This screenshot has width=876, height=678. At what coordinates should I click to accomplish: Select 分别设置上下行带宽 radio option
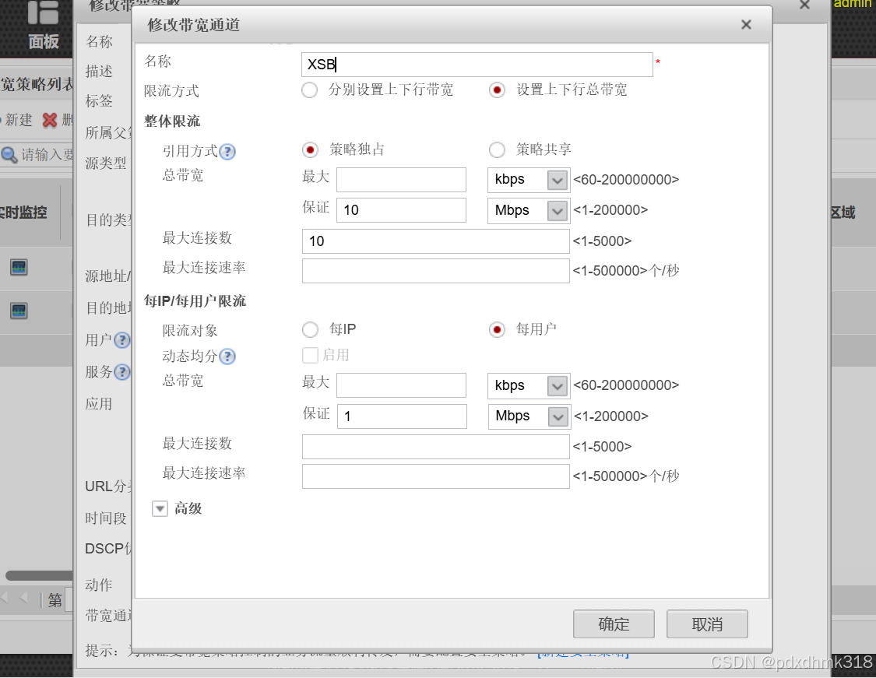(309, 90)
